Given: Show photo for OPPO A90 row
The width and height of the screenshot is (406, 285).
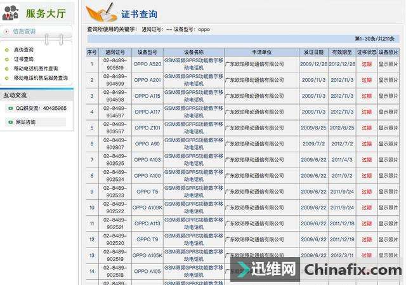Looking at the screenshot, I should pos(388,144).
